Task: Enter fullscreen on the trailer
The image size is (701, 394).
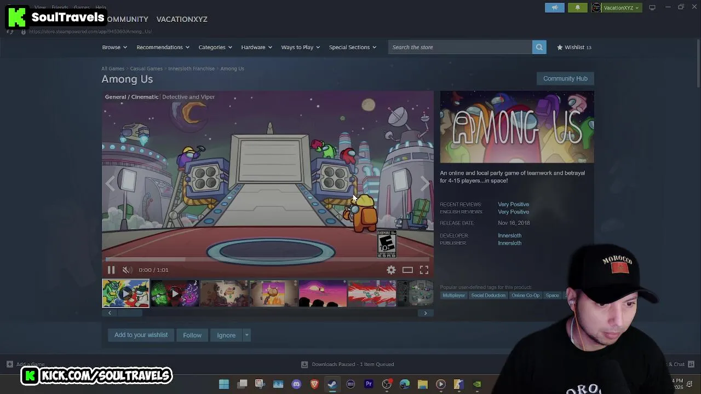Action: coord(424,270)
